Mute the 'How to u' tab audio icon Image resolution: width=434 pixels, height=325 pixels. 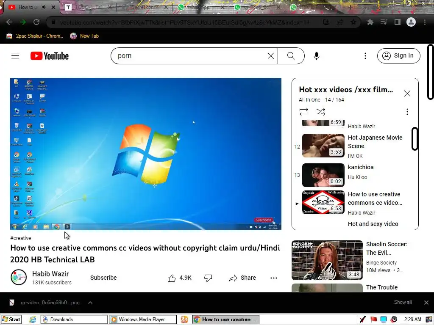coord(44,7)
